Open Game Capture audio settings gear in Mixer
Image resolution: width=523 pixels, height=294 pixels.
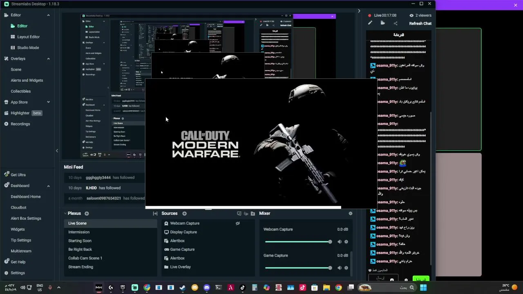[346, 268]
